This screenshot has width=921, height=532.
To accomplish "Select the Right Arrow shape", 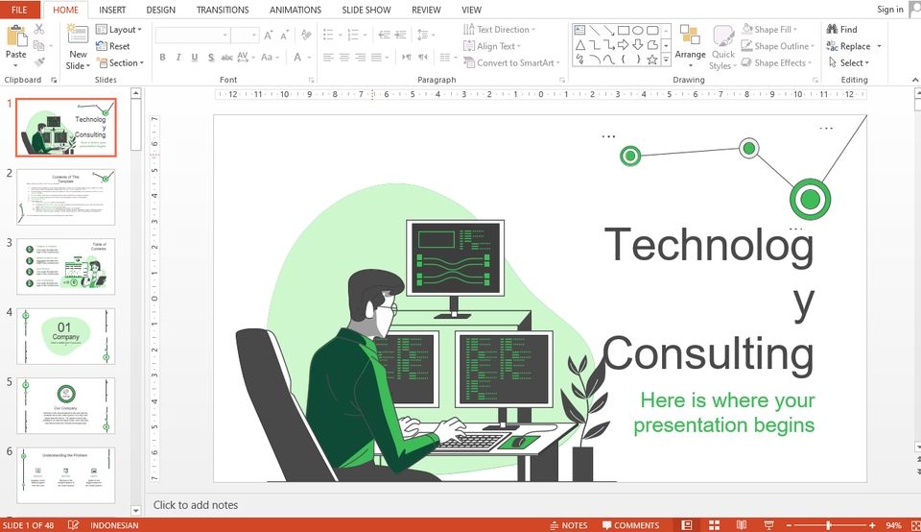I will (x=624, y=45).
